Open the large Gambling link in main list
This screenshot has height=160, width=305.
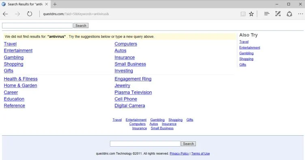[x=14, y=57]
